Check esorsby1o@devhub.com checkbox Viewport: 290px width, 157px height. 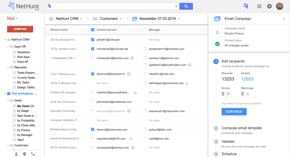145,58
